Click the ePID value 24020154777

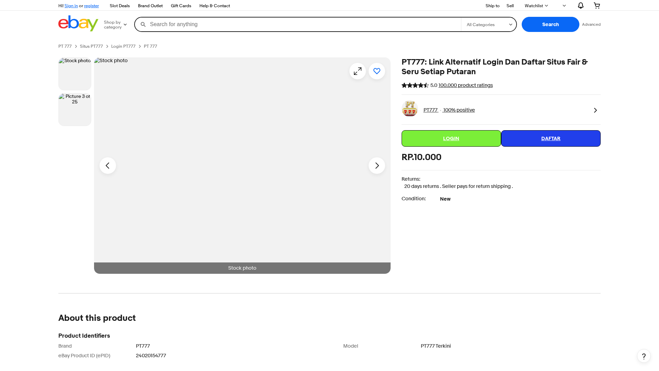point(151,356)
